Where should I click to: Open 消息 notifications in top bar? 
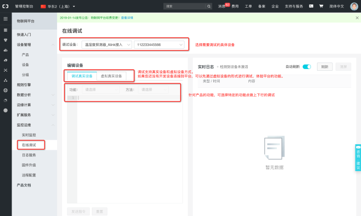pos(222,7)
